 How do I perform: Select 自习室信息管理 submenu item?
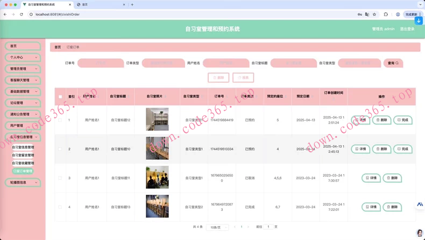[23, 147]
